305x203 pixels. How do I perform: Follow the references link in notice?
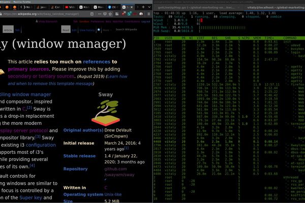pyautogui.click(x=97, y=62)
